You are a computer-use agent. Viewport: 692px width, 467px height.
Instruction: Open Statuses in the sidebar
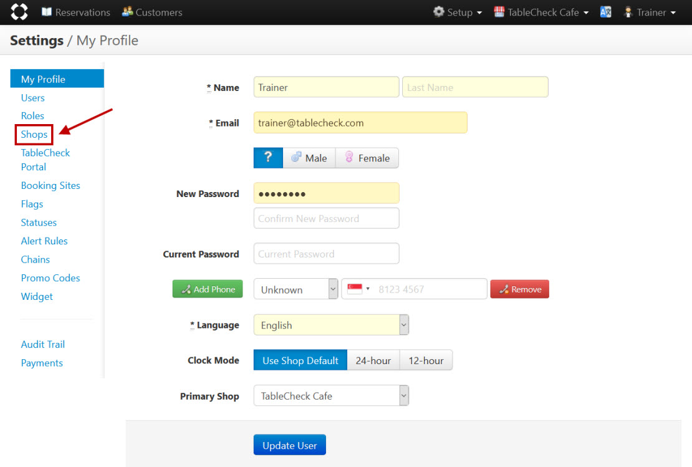tap(39, 223)
